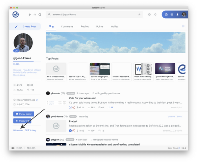Open eSteem-Mobile Korean translation post

[104, 144]
